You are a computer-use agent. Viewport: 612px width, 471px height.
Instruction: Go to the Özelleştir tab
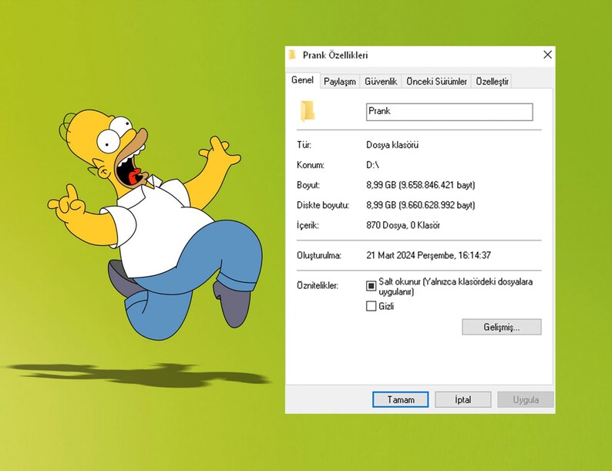(492, 82)
